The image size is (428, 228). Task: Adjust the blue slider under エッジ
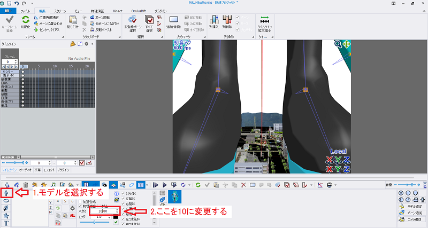[x=95, y=222]
